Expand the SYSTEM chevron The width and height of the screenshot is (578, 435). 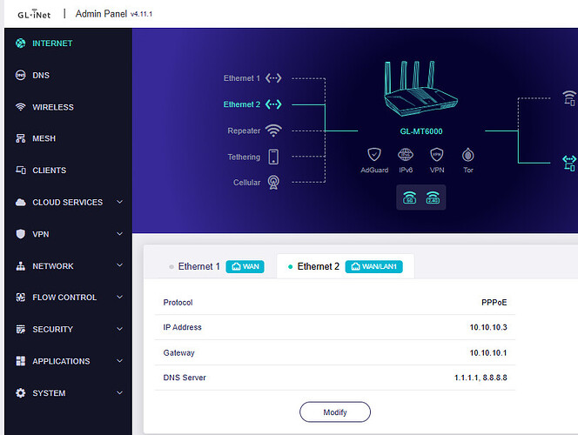(x=119, y=392)
